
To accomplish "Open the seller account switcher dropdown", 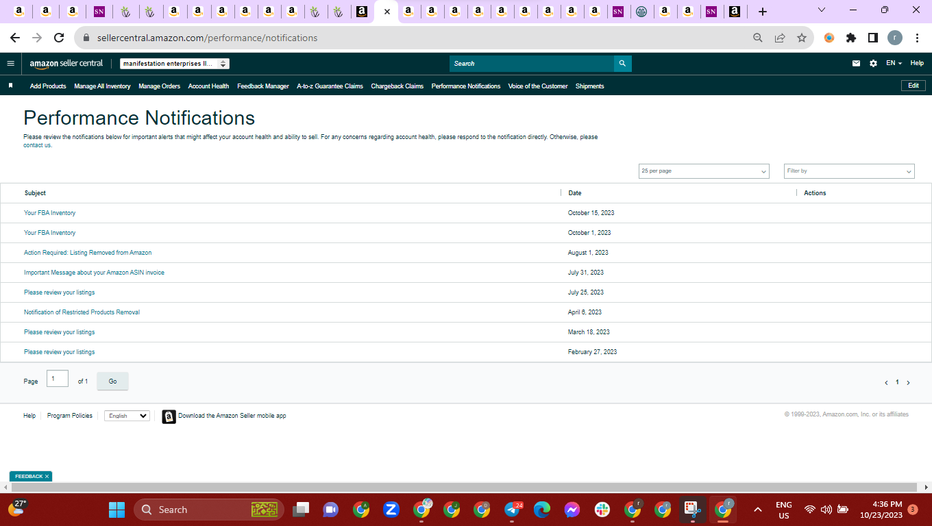I will pos(175,64).
